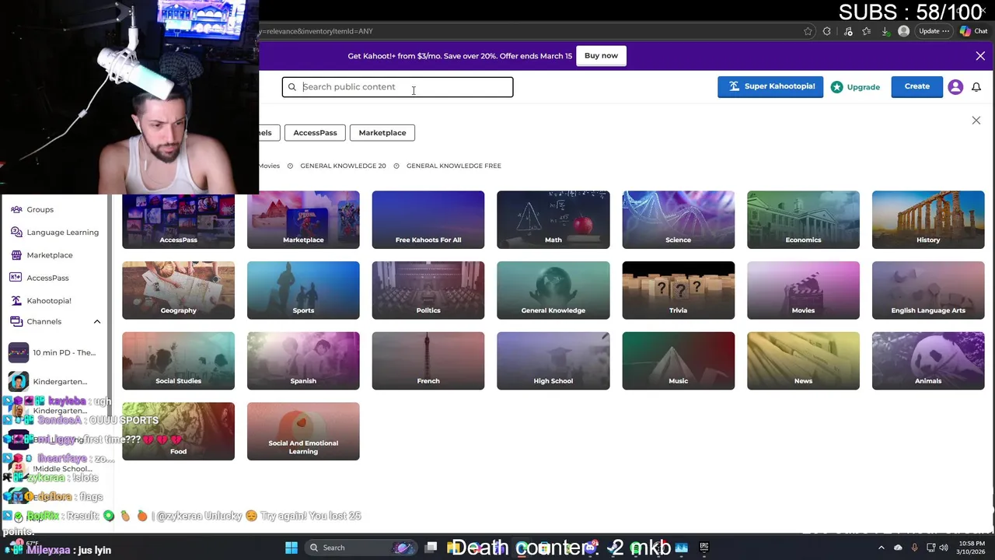Open the Trivia category tile
Image resolution: width=995 pixels, height=560 pixels.
678,290
